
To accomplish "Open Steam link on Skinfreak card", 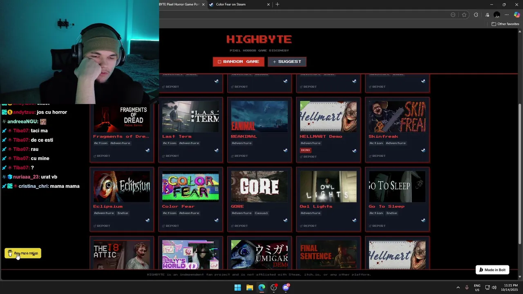I will (423, 150).
